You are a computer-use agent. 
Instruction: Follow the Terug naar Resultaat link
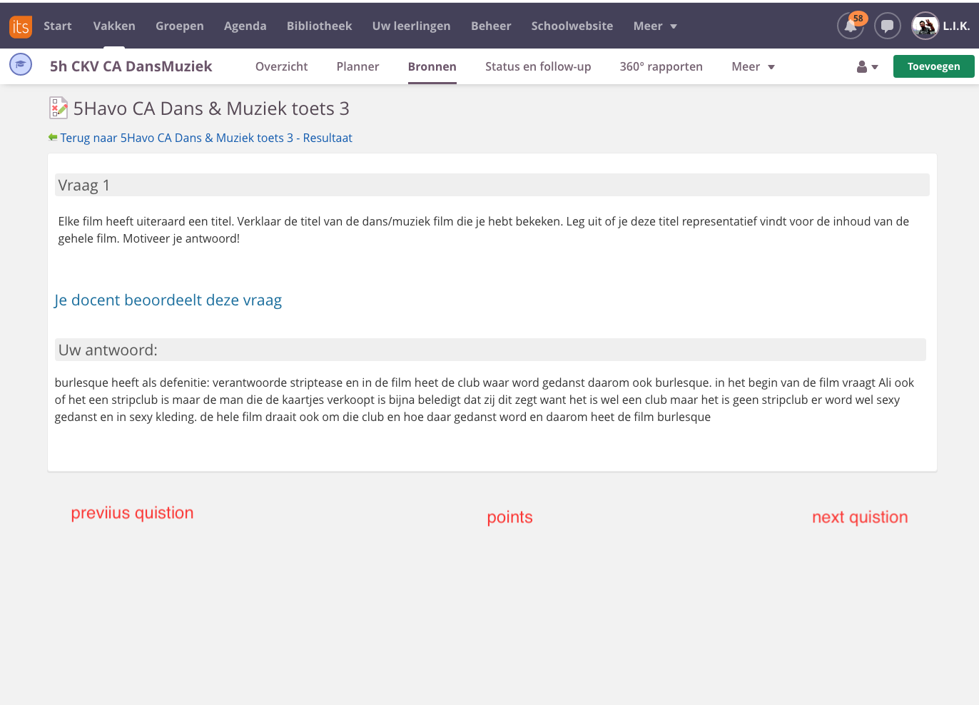coord(206,138)
